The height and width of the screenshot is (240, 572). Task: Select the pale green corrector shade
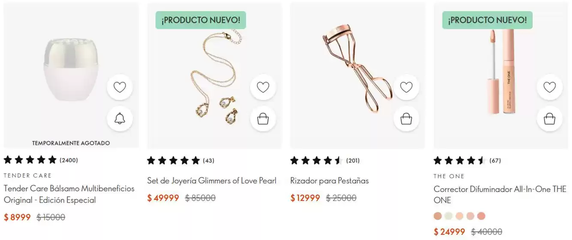point(449,216)
